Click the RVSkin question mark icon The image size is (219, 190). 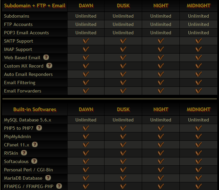(24, 153)
